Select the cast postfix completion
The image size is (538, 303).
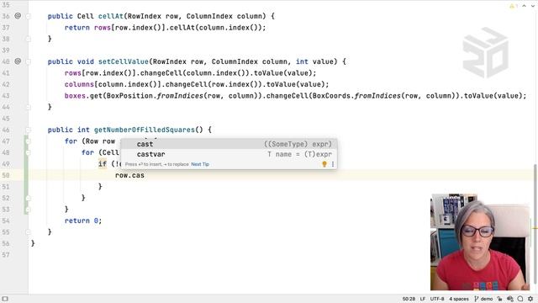pos(229,144)
